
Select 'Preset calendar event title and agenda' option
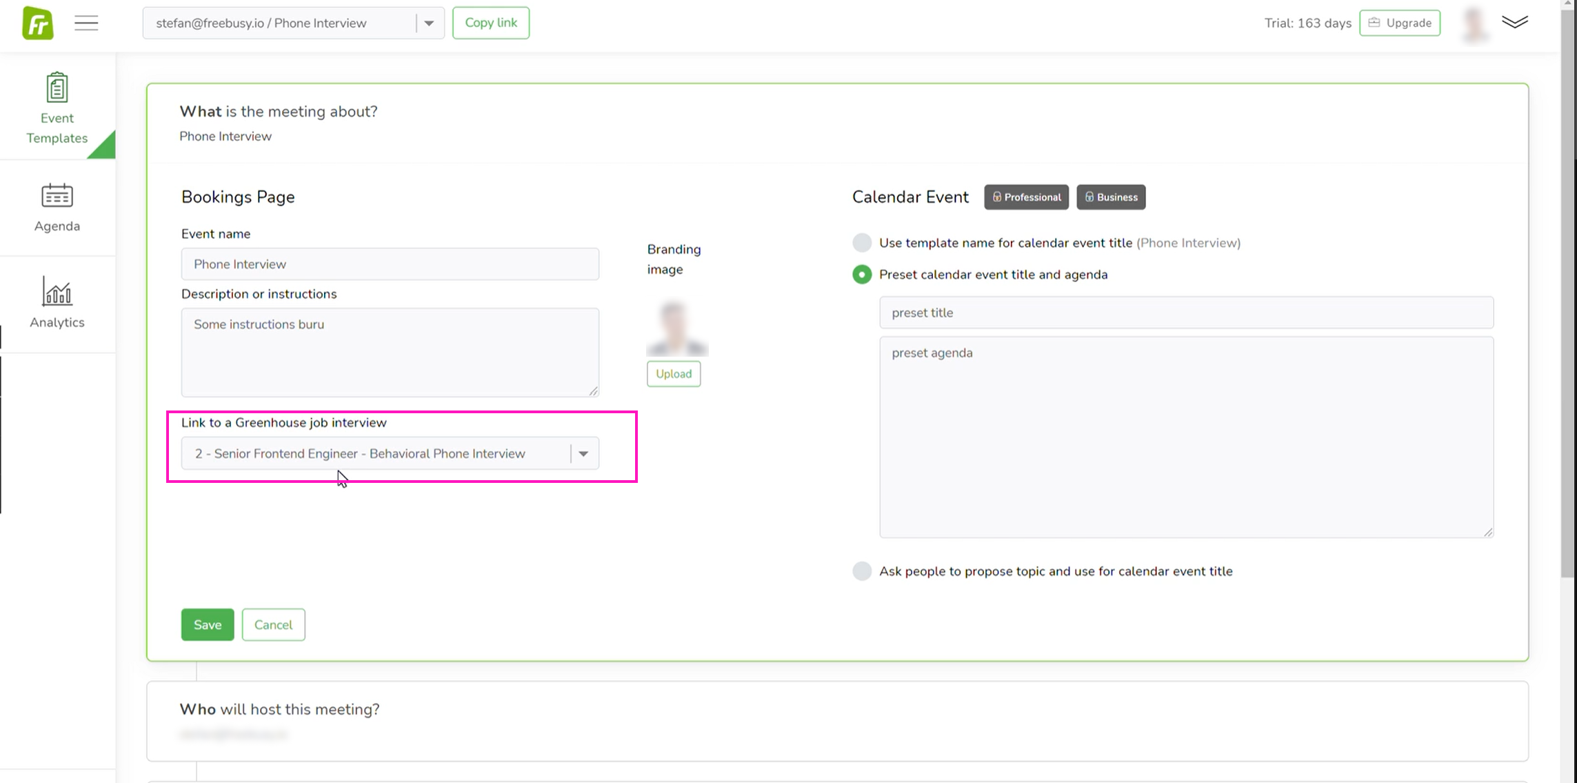click(x=862, y=275)
